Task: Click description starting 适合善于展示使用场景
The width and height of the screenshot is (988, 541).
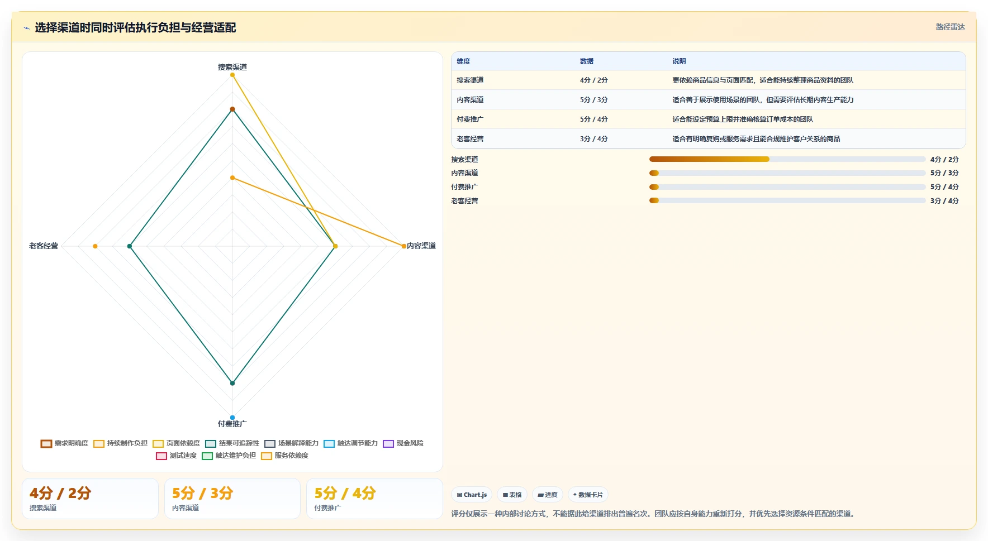Action: click(763, 100)
